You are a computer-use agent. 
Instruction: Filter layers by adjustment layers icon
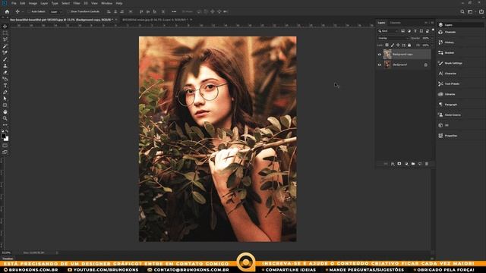(x=409, y=31)
